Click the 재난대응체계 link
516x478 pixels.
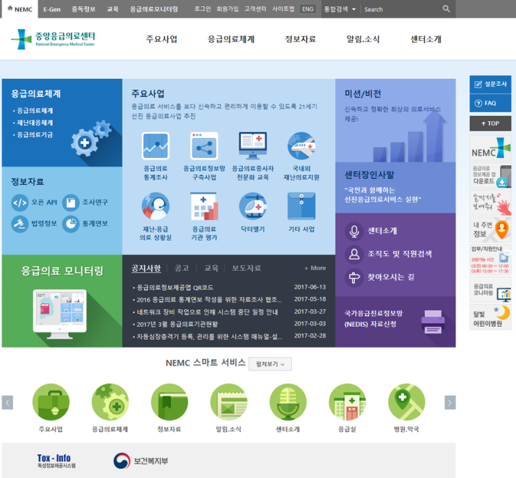pos(35,123)
